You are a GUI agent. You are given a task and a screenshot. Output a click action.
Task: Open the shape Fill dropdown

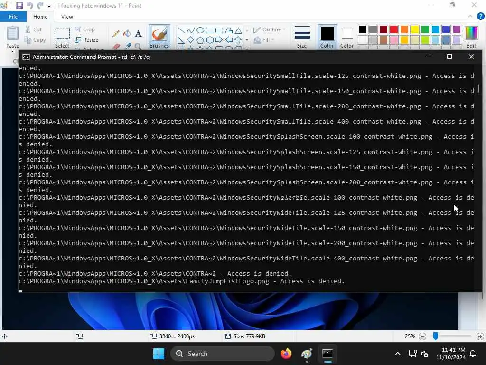point(264,40)
